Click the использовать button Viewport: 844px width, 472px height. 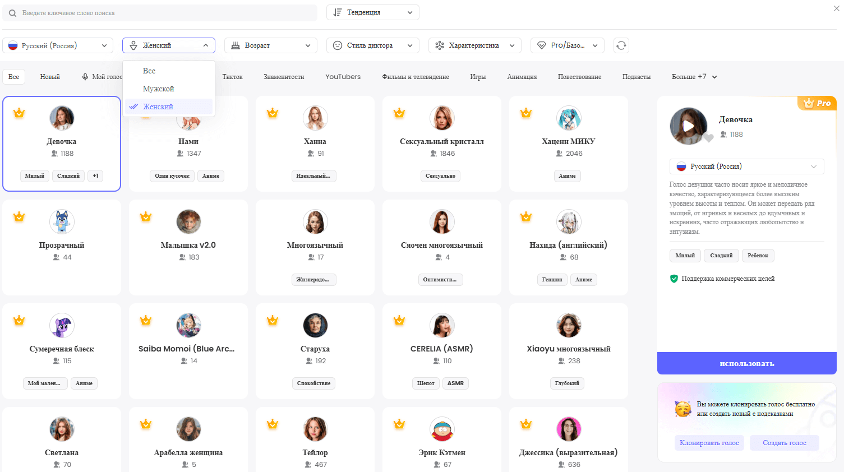pos(747,363)
